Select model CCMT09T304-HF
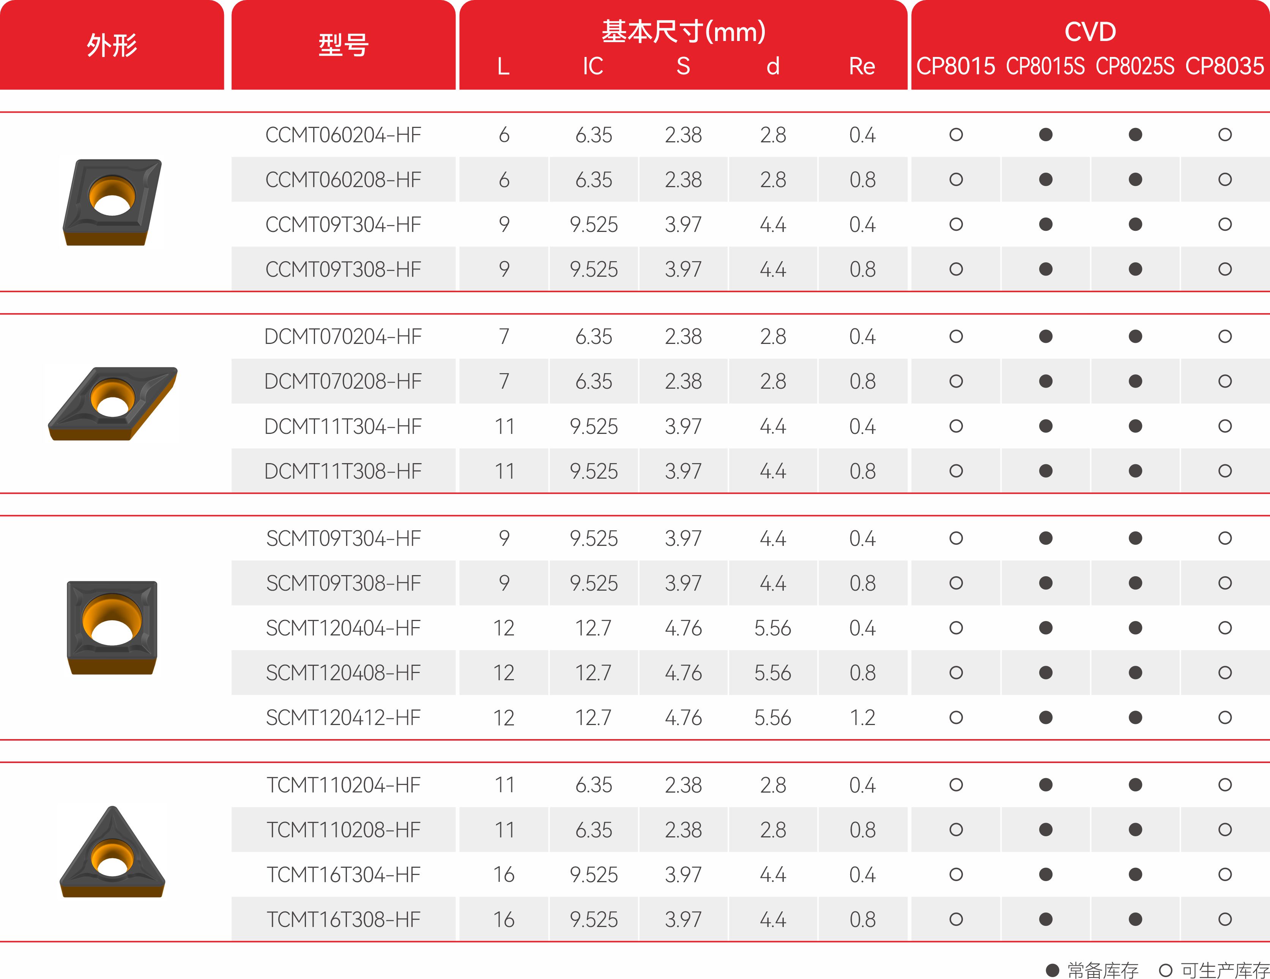 343,224
